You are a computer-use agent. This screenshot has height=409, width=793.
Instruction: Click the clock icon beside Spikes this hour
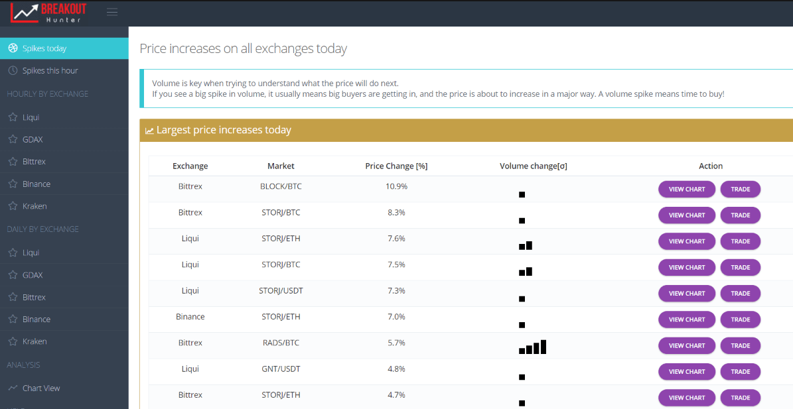13,71
